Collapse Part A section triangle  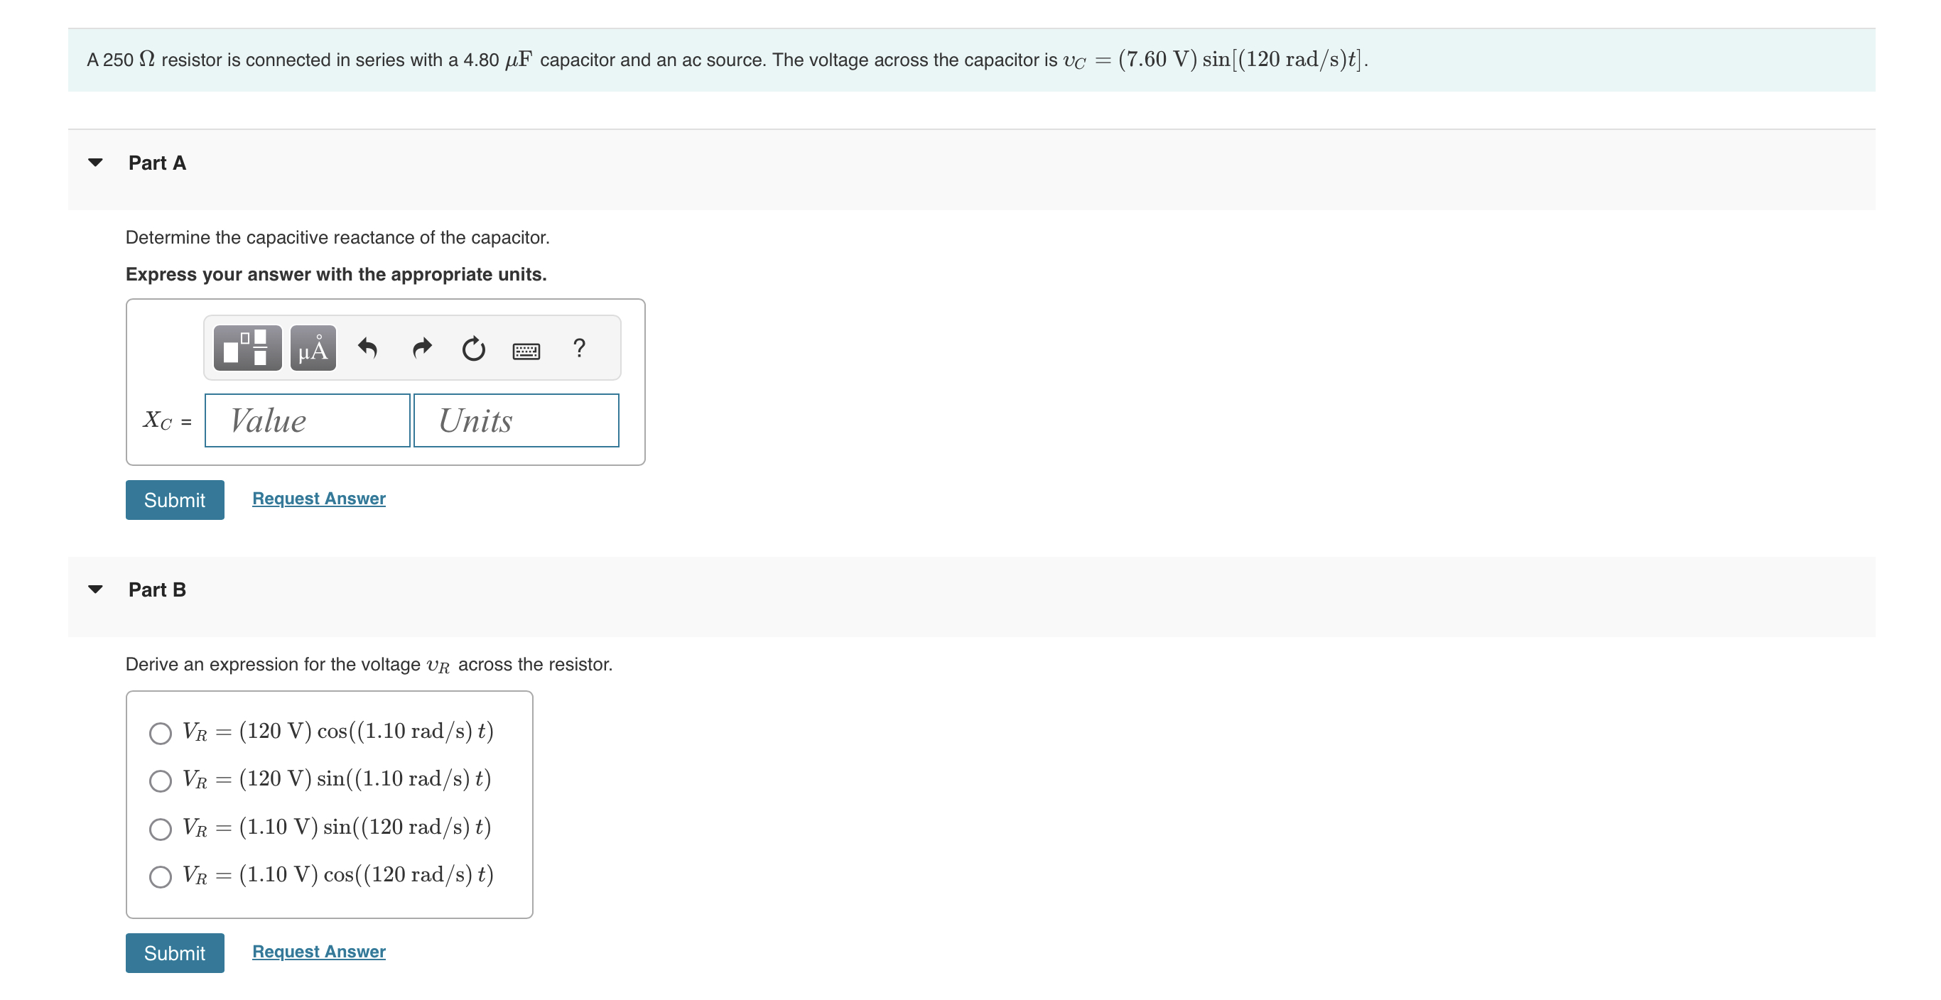pyautogui.click(x=96, y=163)
